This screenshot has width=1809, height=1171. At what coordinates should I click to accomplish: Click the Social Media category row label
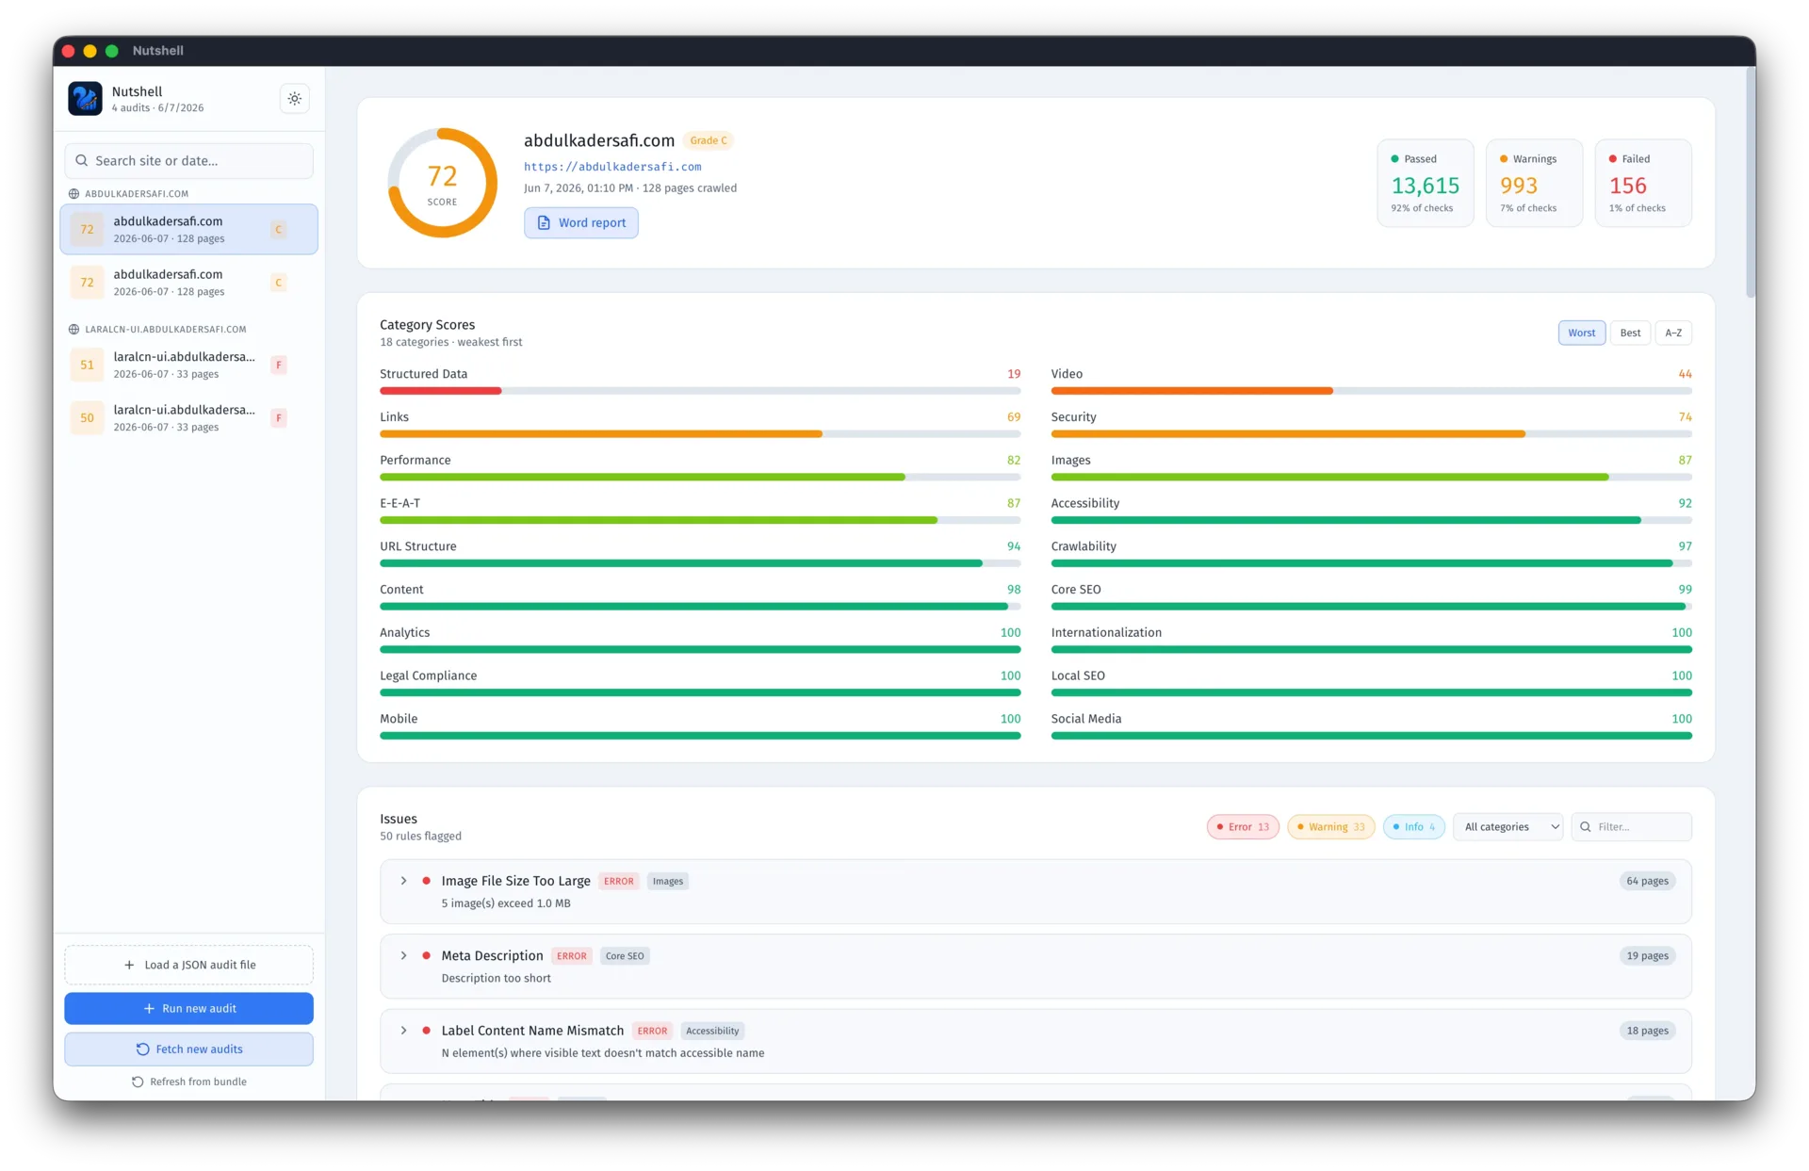1086,719
